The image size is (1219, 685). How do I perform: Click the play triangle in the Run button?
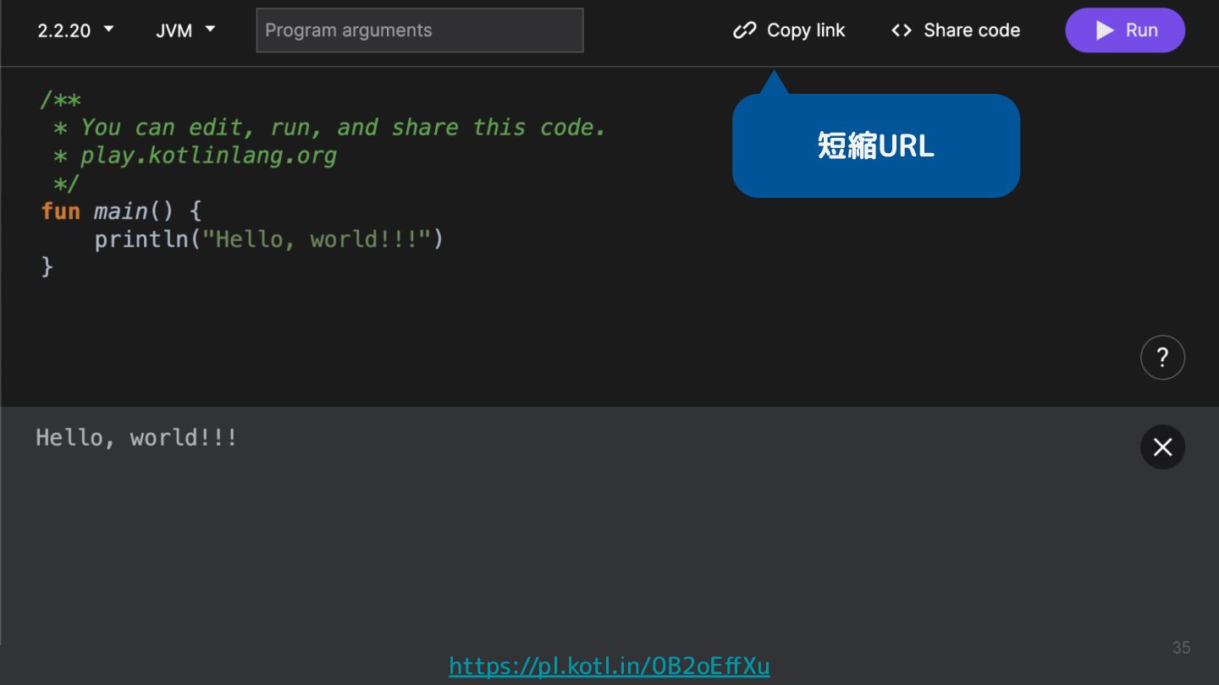1105,30
